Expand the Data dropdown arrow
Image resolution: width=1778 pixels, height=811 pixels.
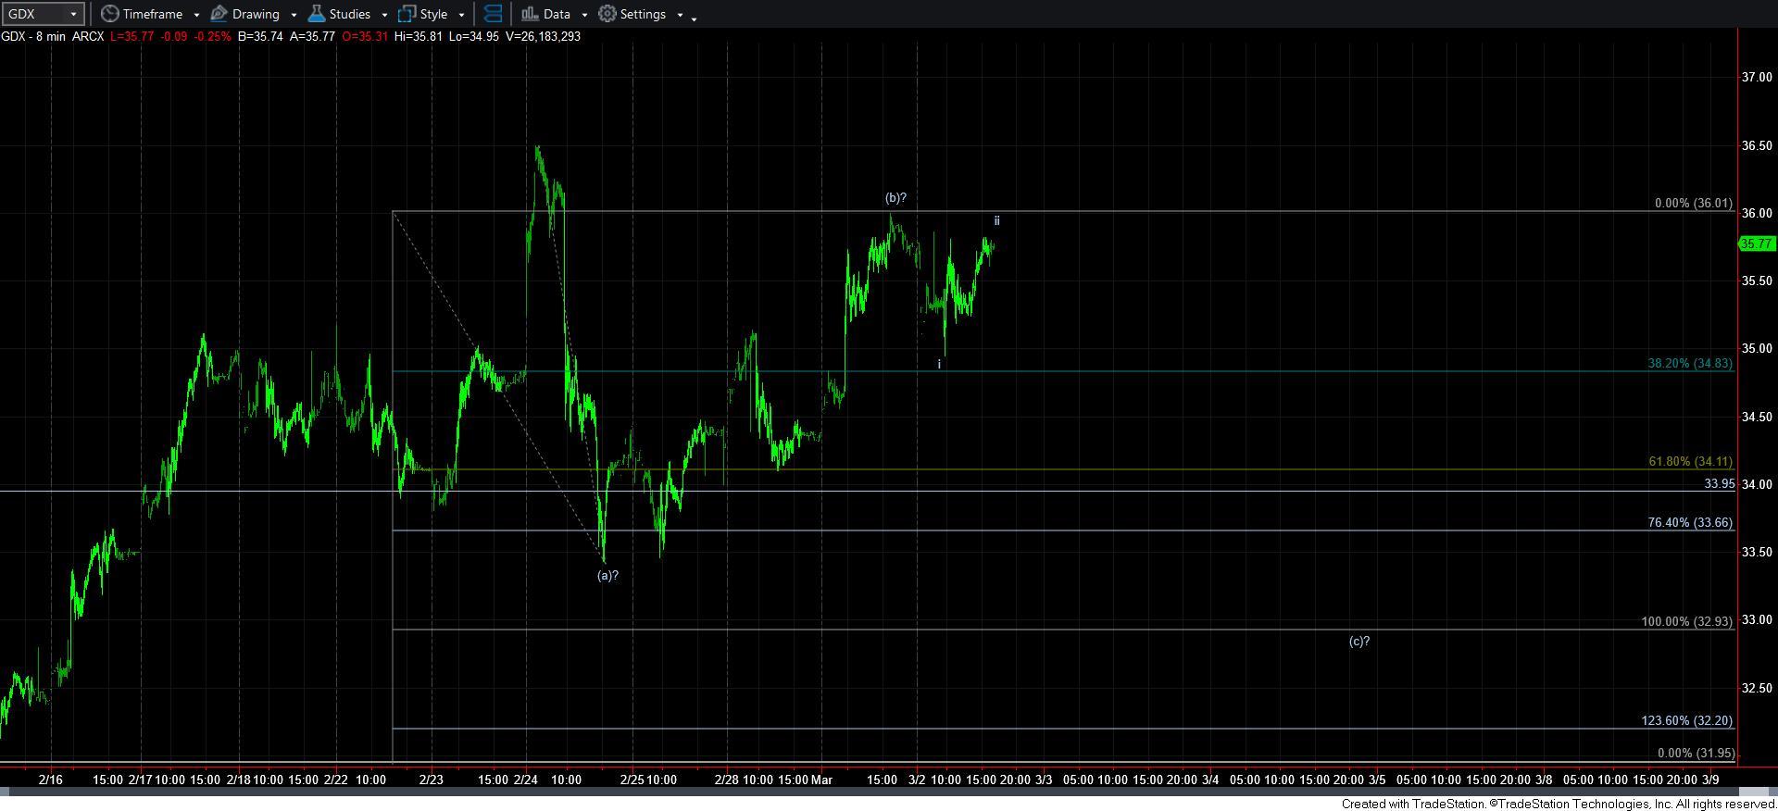click(x=584, y=15)
